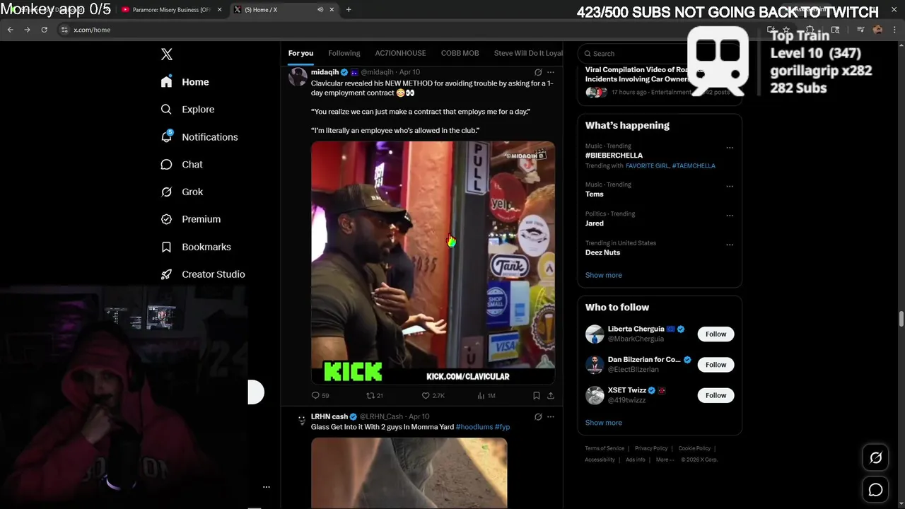Expand More footer link
Image resolution: width=905 pixels, height=509 pixels.
tap(665, 460)
